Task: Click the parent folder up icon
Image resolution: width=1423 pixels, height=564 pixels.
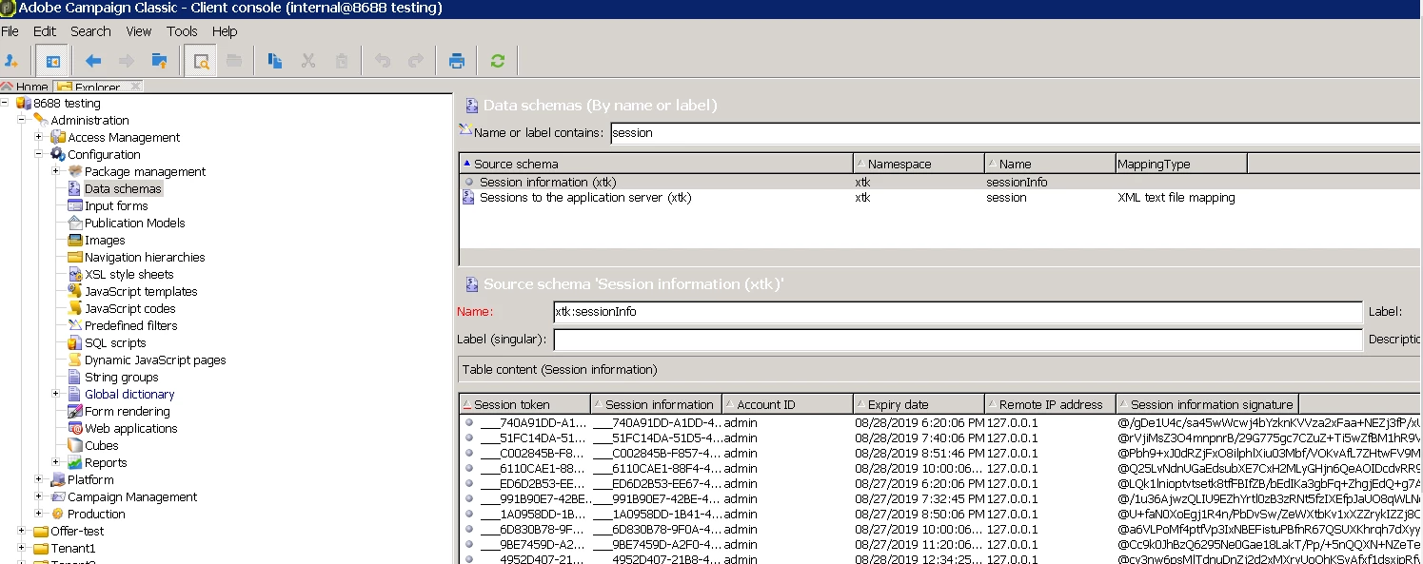Action: (160, 61)
